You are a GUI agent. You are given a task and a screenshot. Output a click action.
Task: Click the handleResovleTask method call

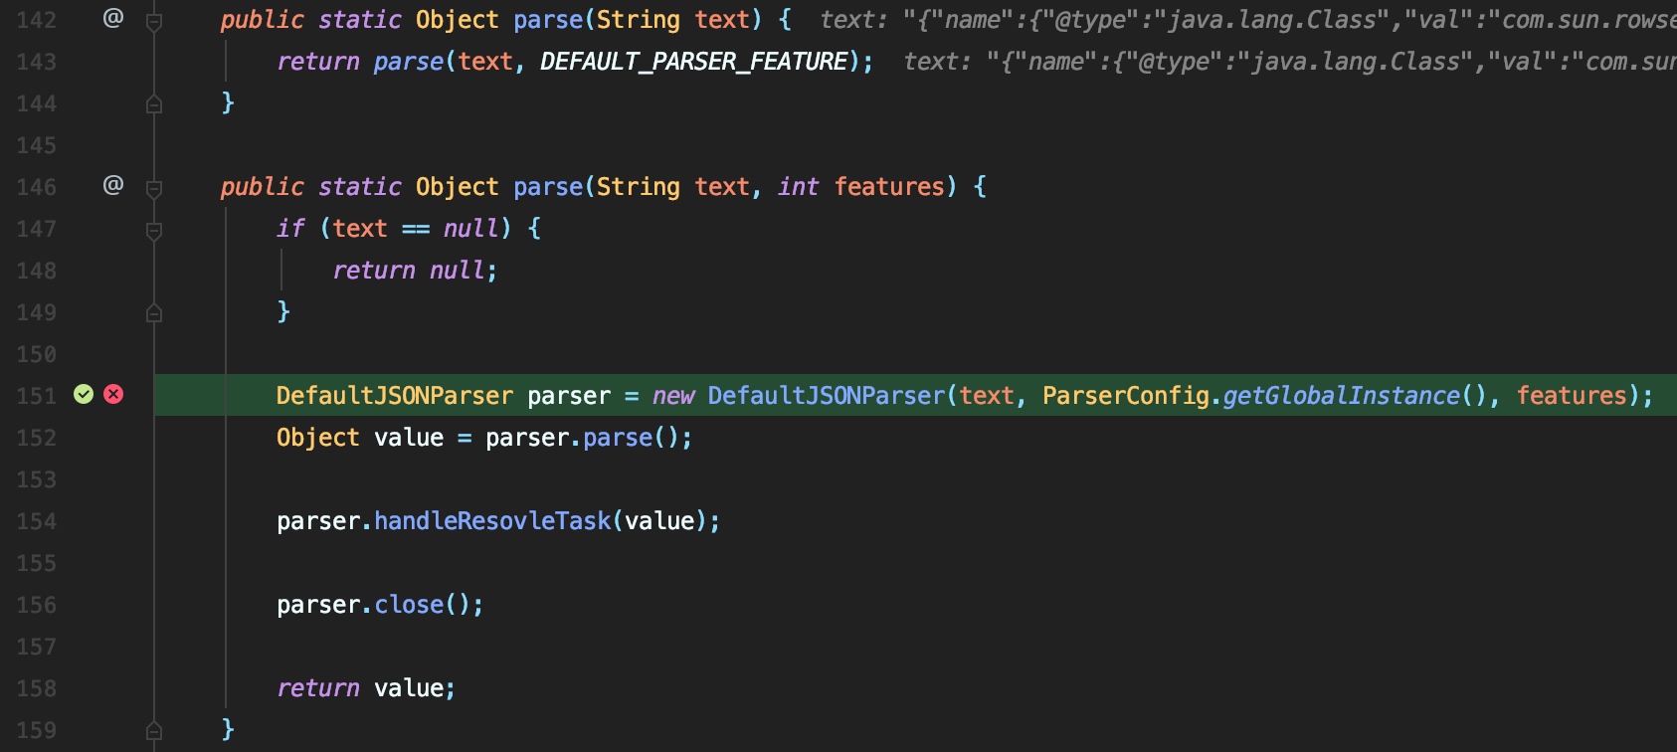point(492,521)
